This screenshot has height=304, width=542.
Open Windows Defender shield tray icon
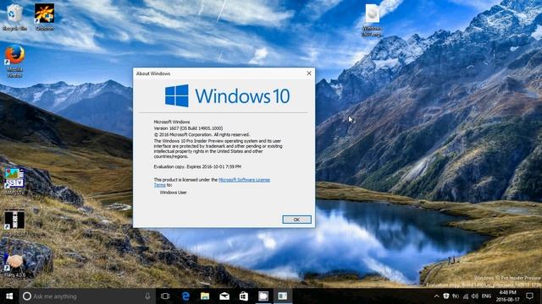pyautogui.click(x=446, y=296)
